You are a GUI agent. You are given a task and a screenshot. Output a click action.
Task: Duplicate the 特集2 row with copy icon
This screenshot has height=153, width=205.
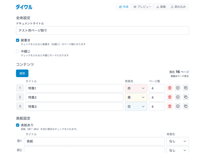point(186,97)
